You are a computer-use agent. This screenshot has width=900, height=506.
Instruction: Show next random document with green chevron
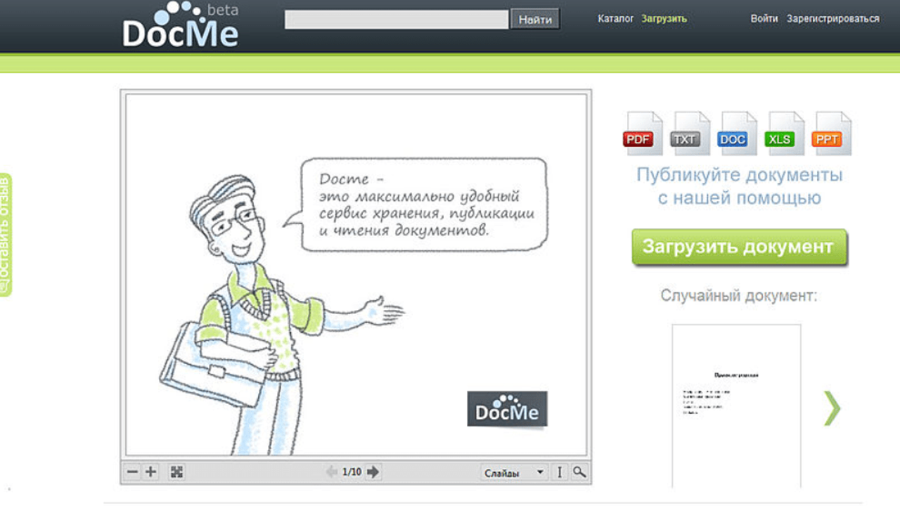pyautogui.click(x=832, y=408)
